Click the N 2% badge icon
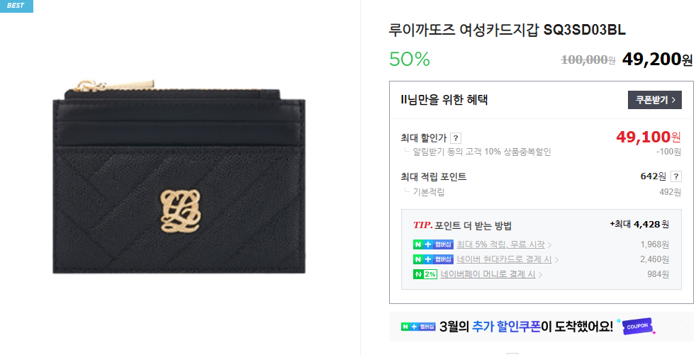Image resolution: width=696 pixels, height=355 pixels. 425,274
